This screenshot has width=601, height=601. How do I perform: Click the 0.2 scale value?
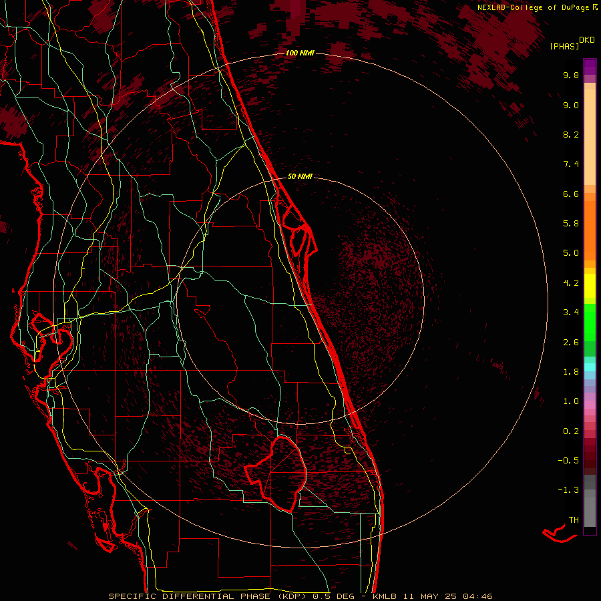click(571, 431)
